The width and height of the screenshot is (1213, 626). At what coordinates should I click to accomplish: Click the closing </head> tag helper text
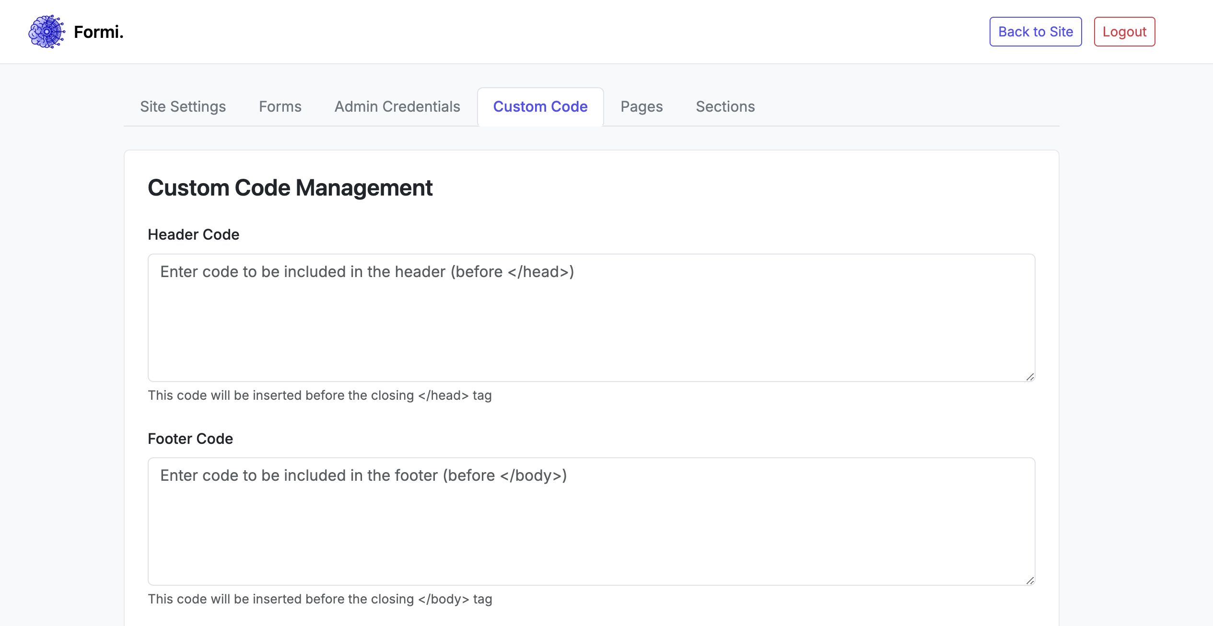pyautogui.click(x=319, y=395)
